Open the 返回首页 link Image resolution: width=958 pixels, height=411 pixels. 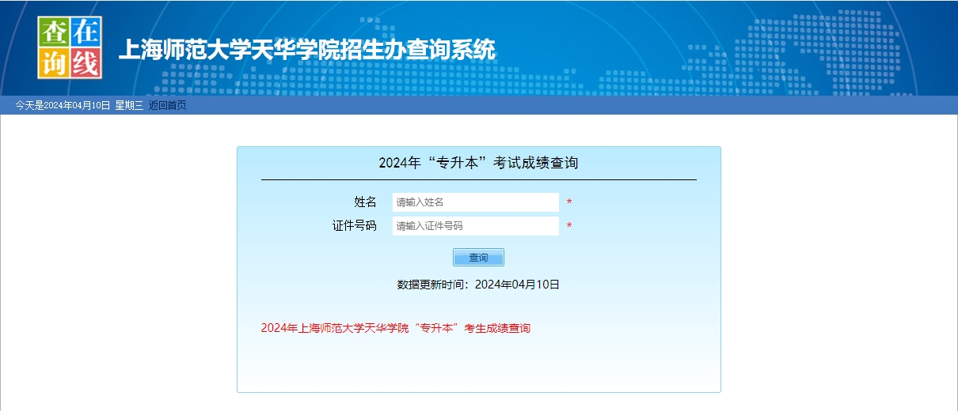[167, 105]
